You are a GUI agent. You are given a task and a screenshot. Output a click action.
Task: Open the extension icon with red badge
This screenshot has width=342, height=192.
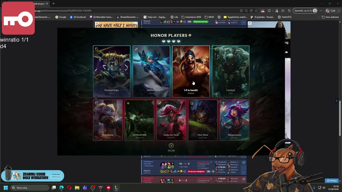tap(263, 11)
